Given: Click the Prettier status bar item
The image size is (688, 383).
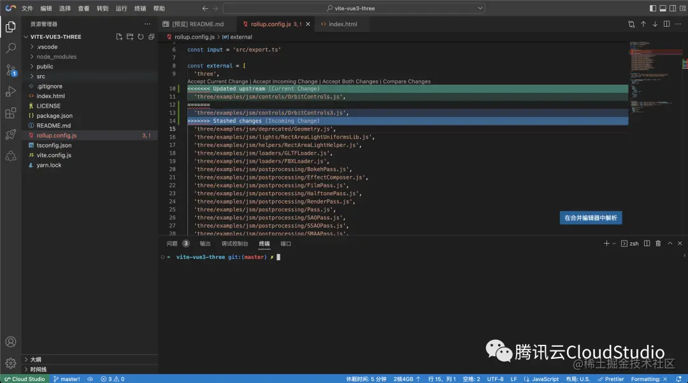Looking at the screenshot, I should coord(611,379).
